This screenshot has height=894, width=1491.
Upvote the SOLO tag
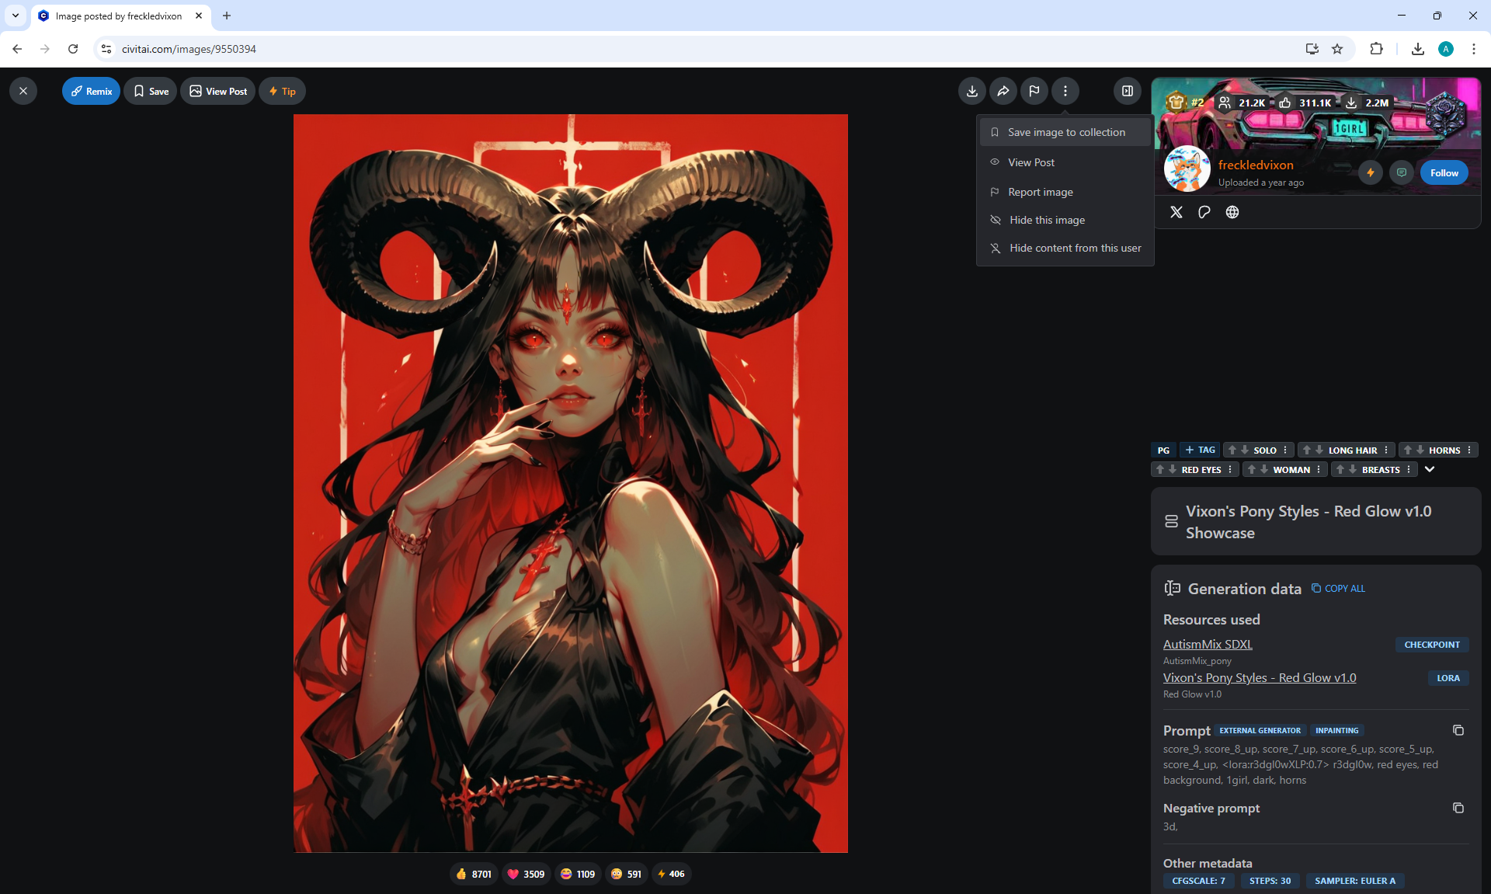pos(1232,450)
